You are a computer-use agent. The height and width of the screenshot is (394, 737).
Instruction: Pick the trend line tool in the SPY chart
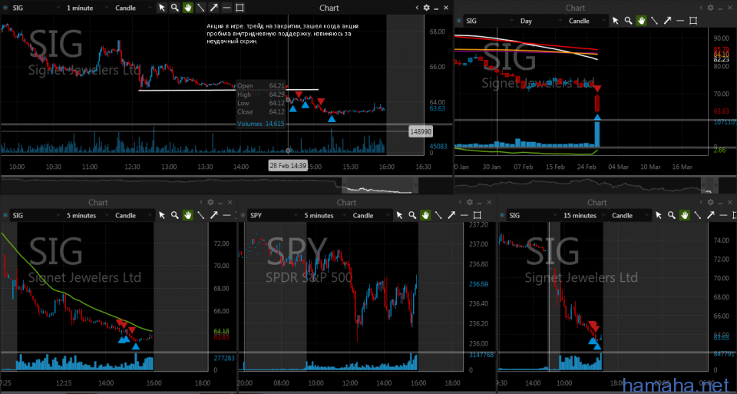click(438, 215)
